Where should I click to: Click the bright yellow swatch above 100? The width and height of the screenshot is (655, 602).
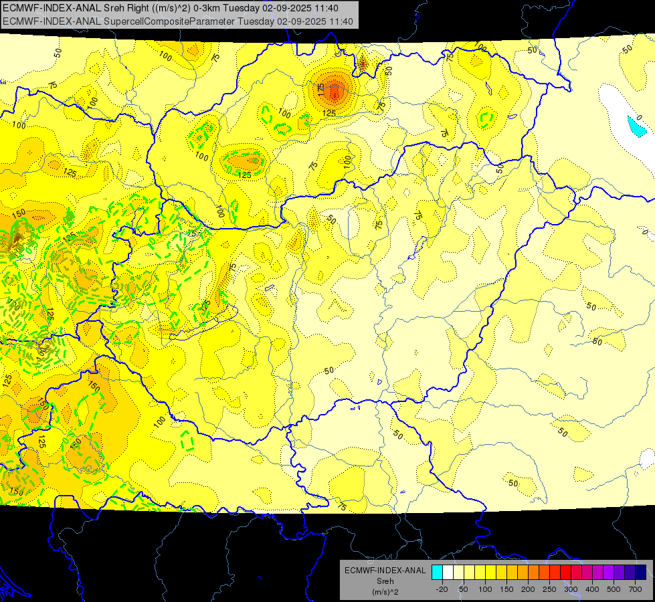(490, 572)
